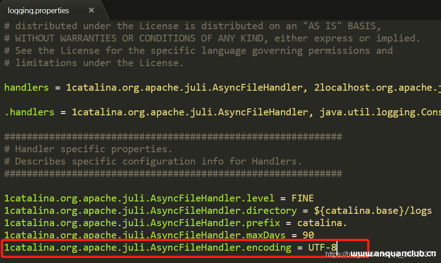Place cursor after UTF-8 encoding value
The height and width of the screenshot is (263, 441).
pos(337,248)
